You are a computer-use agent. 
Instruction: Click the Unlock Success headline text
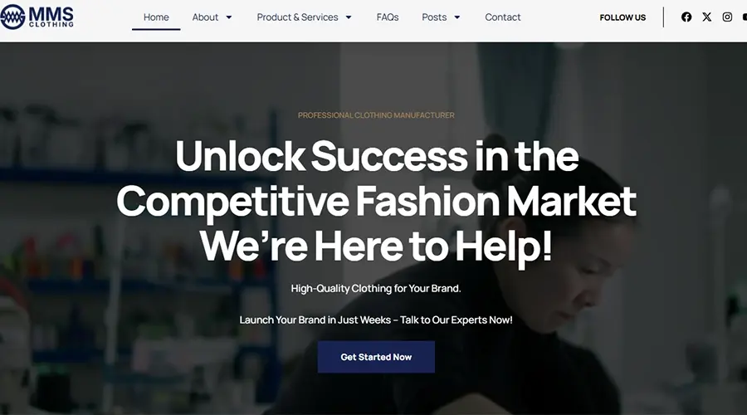pyautogui.click(x=376, y=201)
